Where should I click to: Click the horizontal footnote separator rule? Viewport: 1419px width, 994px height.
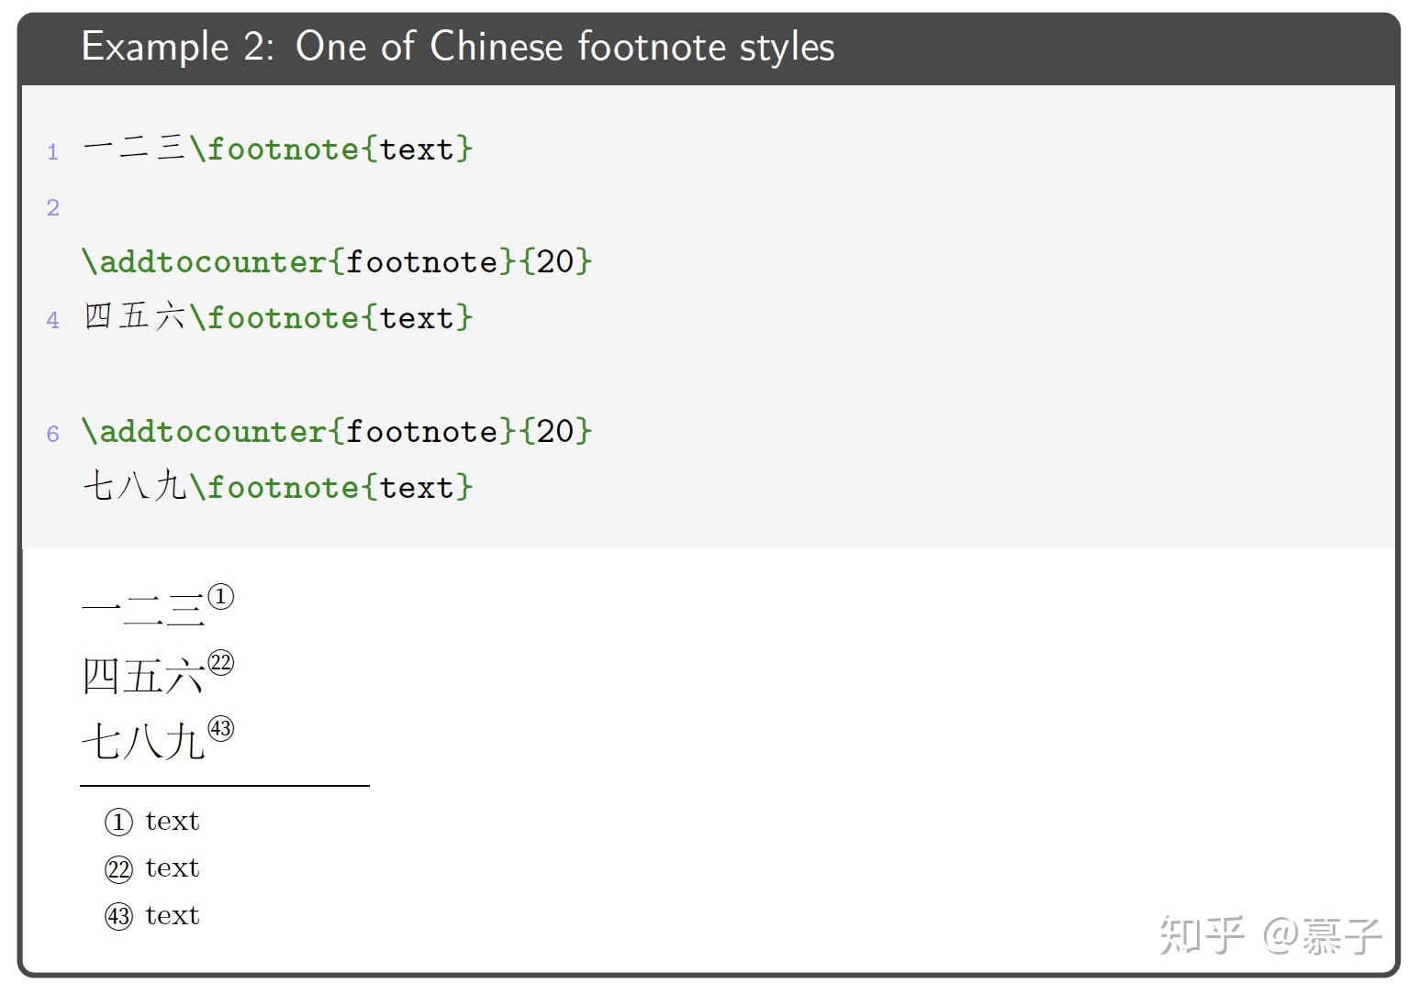[225, 786]
